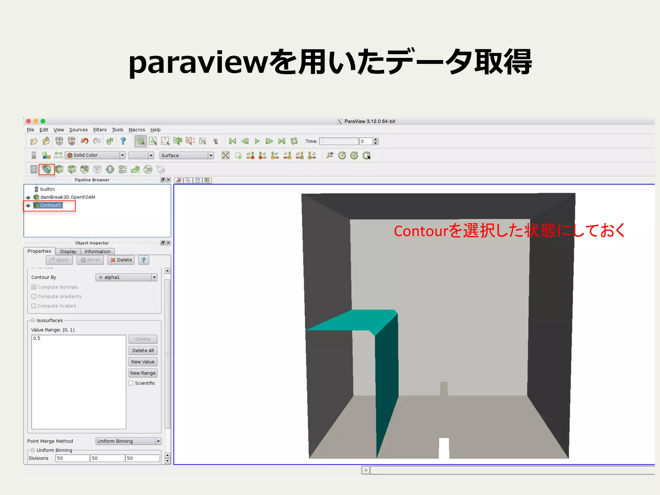660x495 pixels.
Task: Click the Open file icon
Action: coord(34,141)
